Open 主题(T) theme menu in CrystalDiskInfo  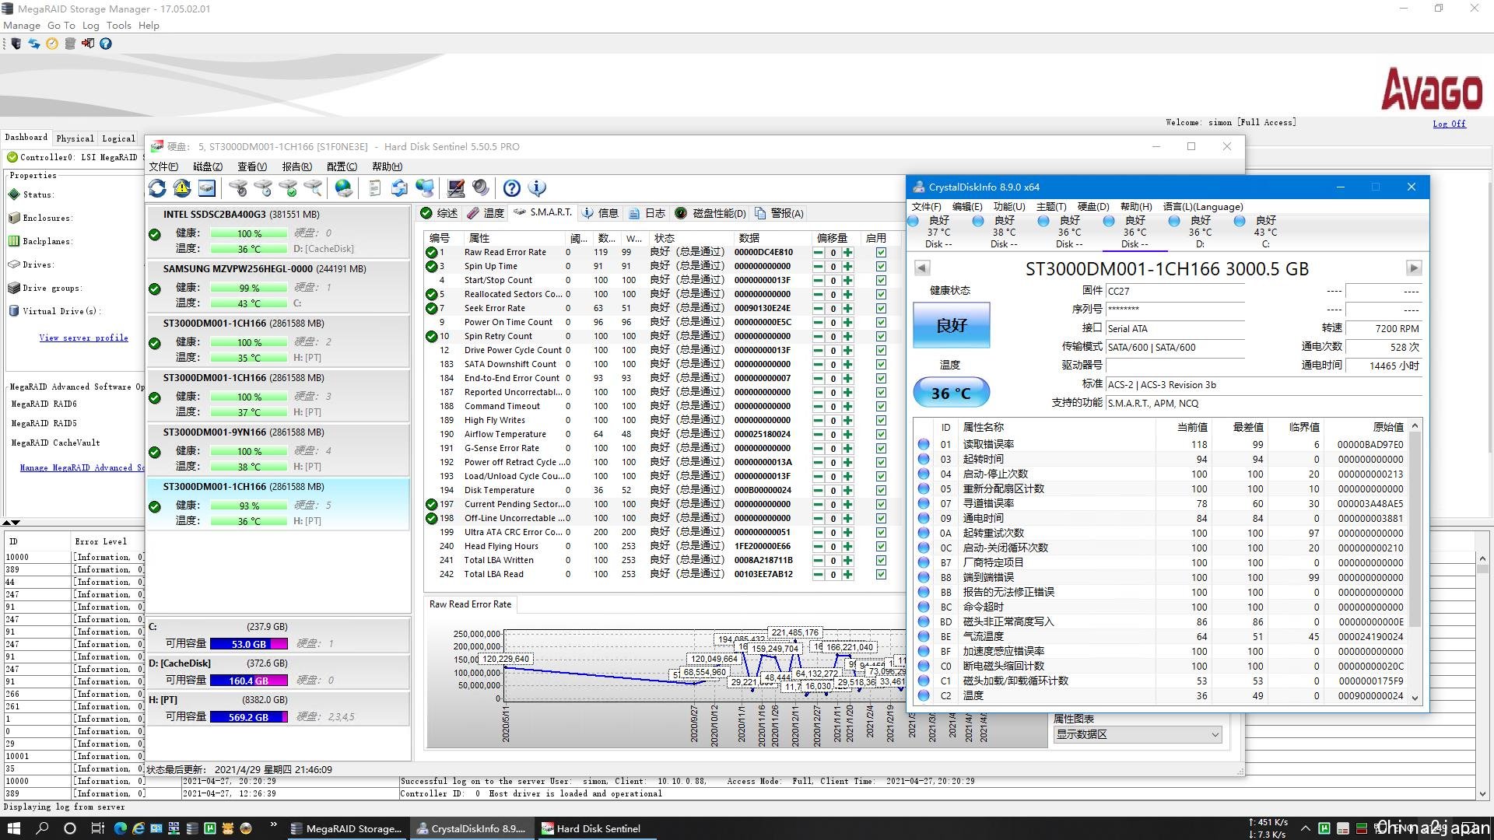click(x=1050, y=207)
